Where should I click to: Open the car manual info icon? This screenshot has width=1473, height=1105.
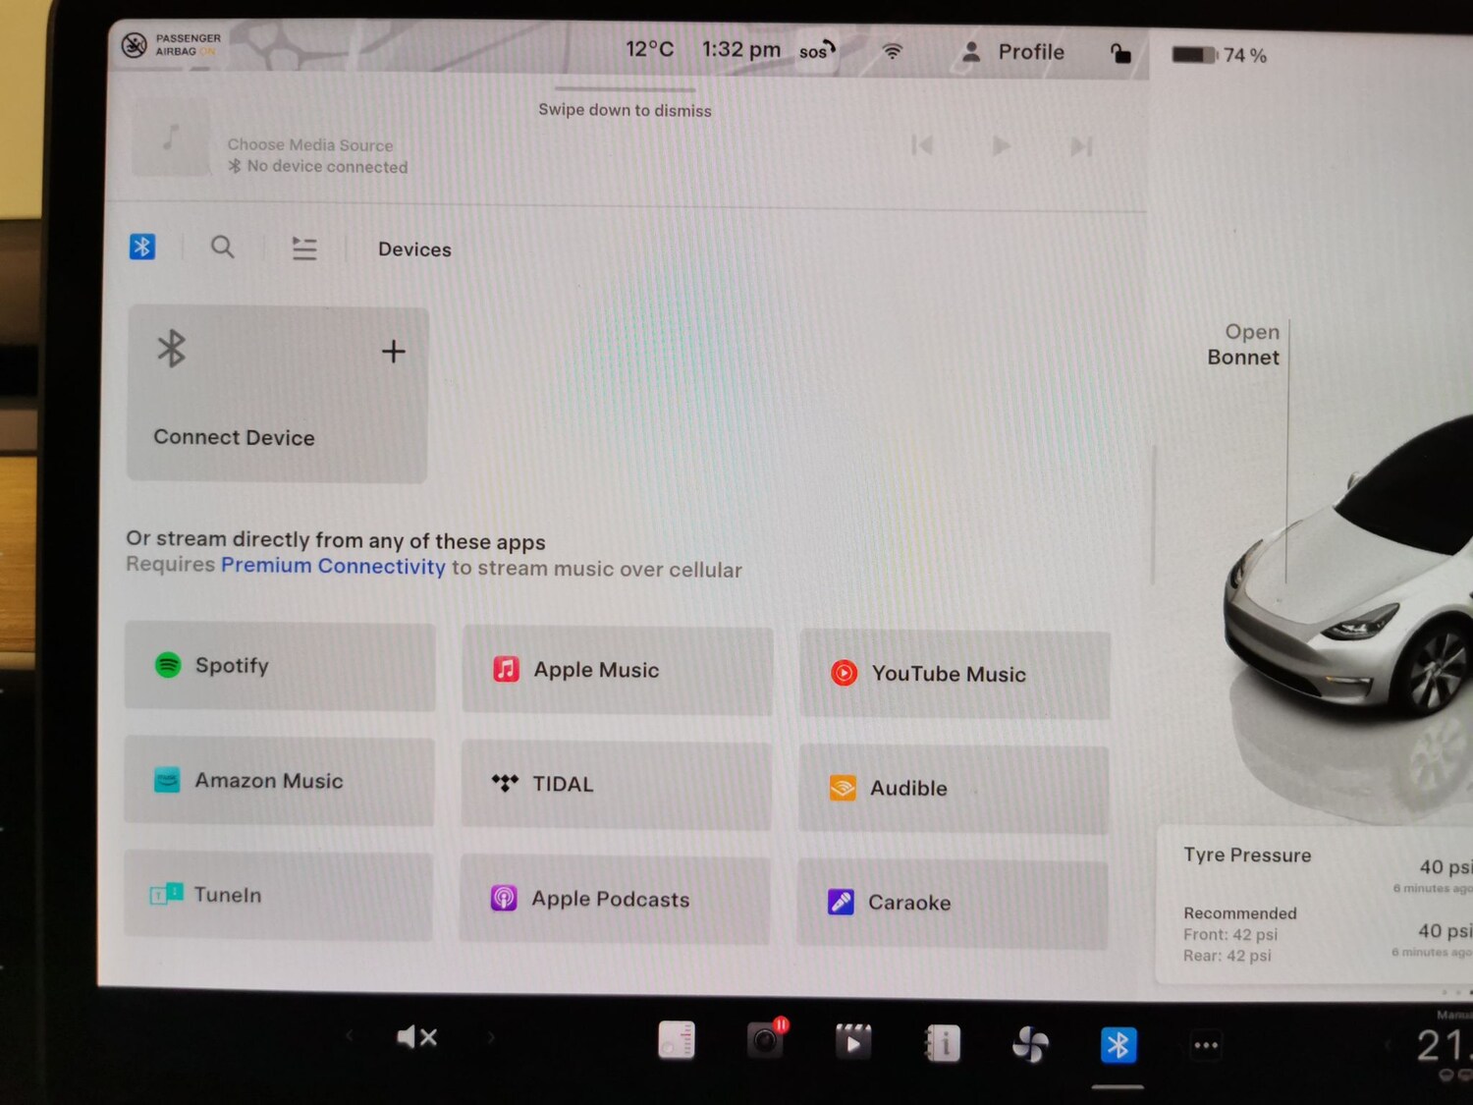click(942, 1043)
